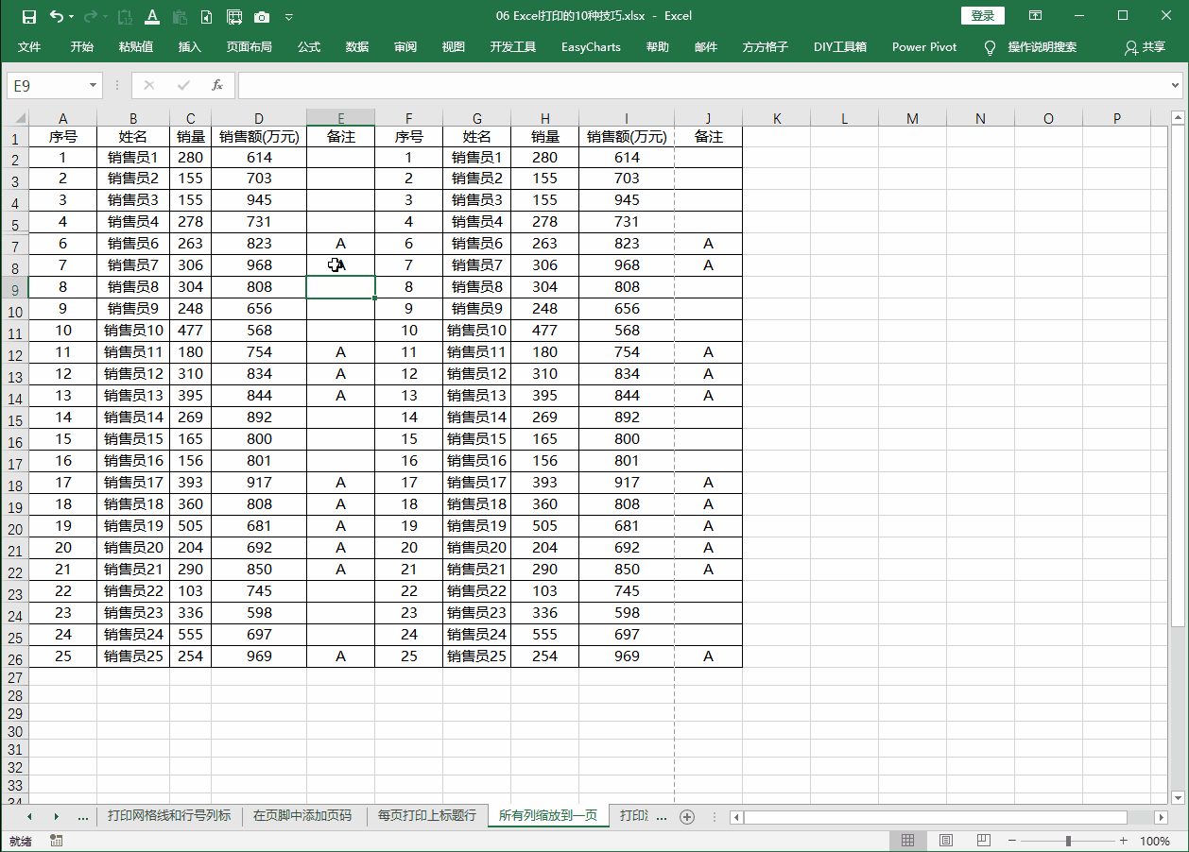
Task: Open the DIY工具箱 ribbon tab
Action: click(840, 47)
